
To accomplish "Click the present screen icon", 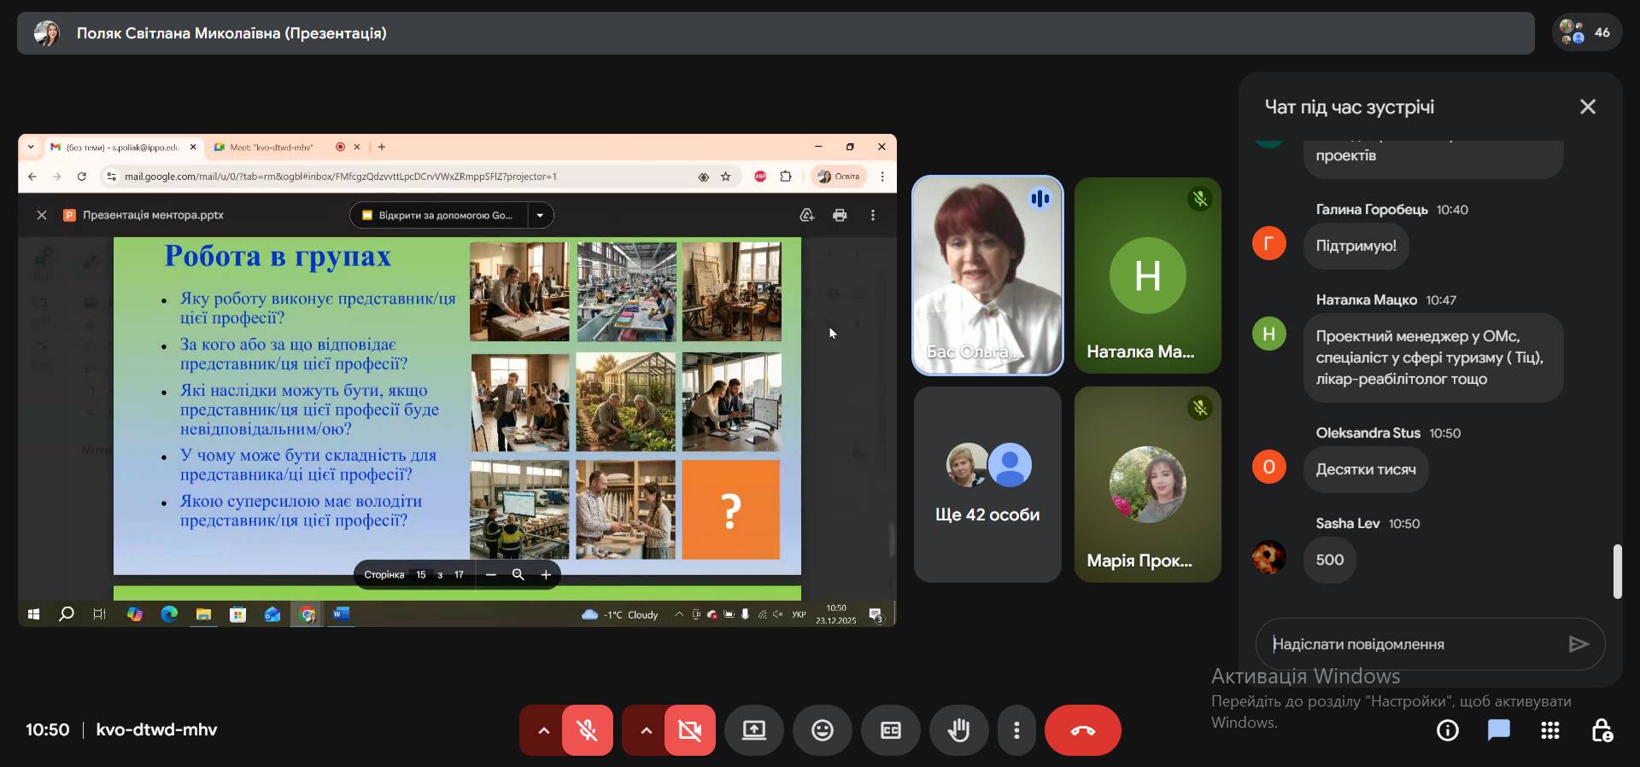I will (x=753, y=730).
